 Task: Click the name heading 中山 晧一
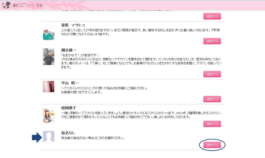[x=70, y=83]
